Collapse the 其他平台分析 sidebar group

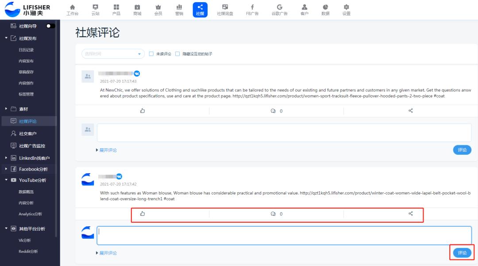coord(6,229)
